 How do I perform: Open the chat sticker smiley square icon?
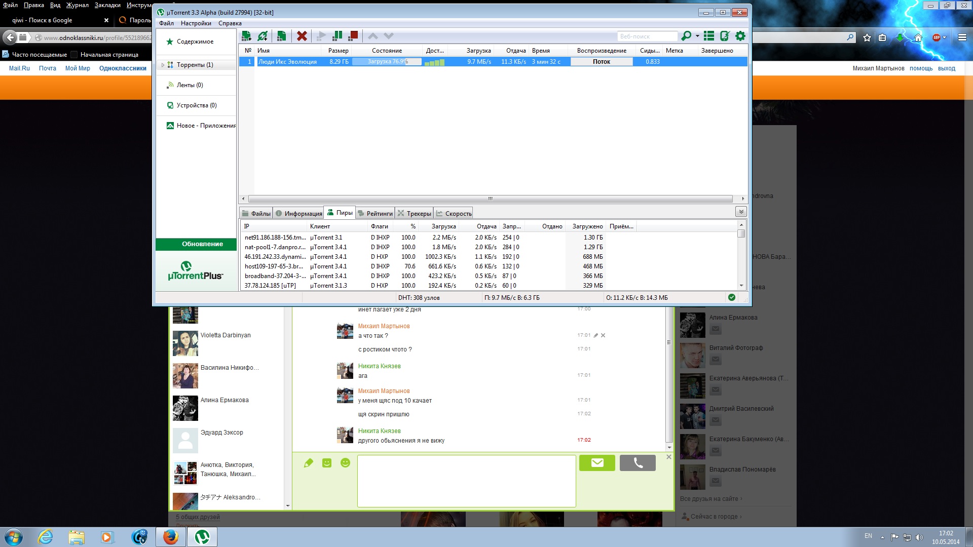coord(327,463)
